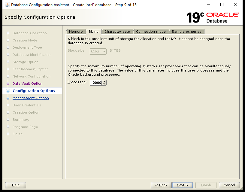Decrease Processes with the down arrow
This screenshot has width=245, height=192.
click(104, 84)
